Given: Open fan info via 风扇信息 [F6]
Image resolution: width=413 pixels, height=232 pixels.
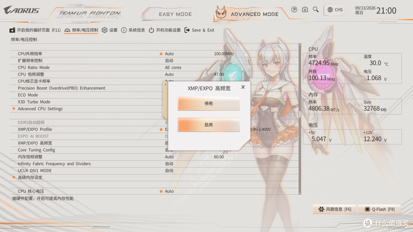Looking at the screenshot, I should pyautogui.click(x=335, y=209).
